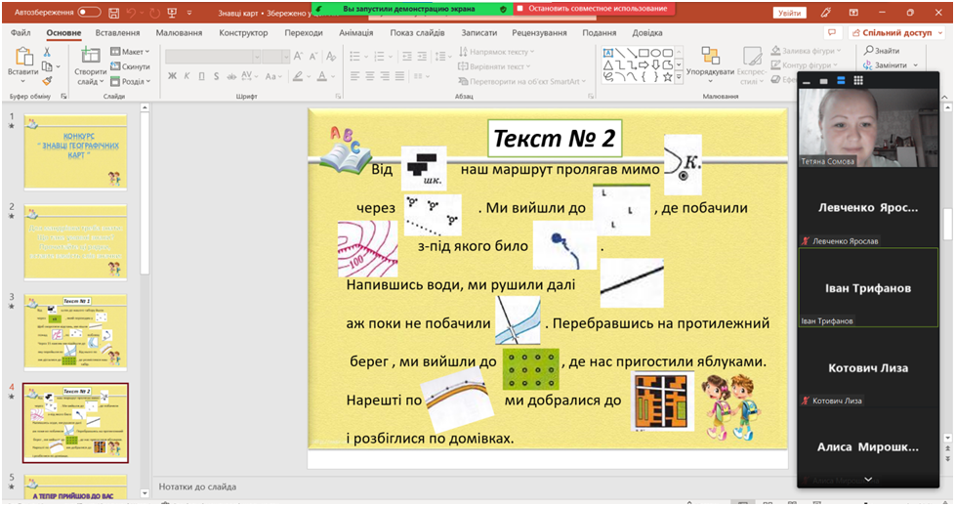955x506 pixels.
Task: Click the Copy icon in clipboard group
Action: tap(47, 65)
